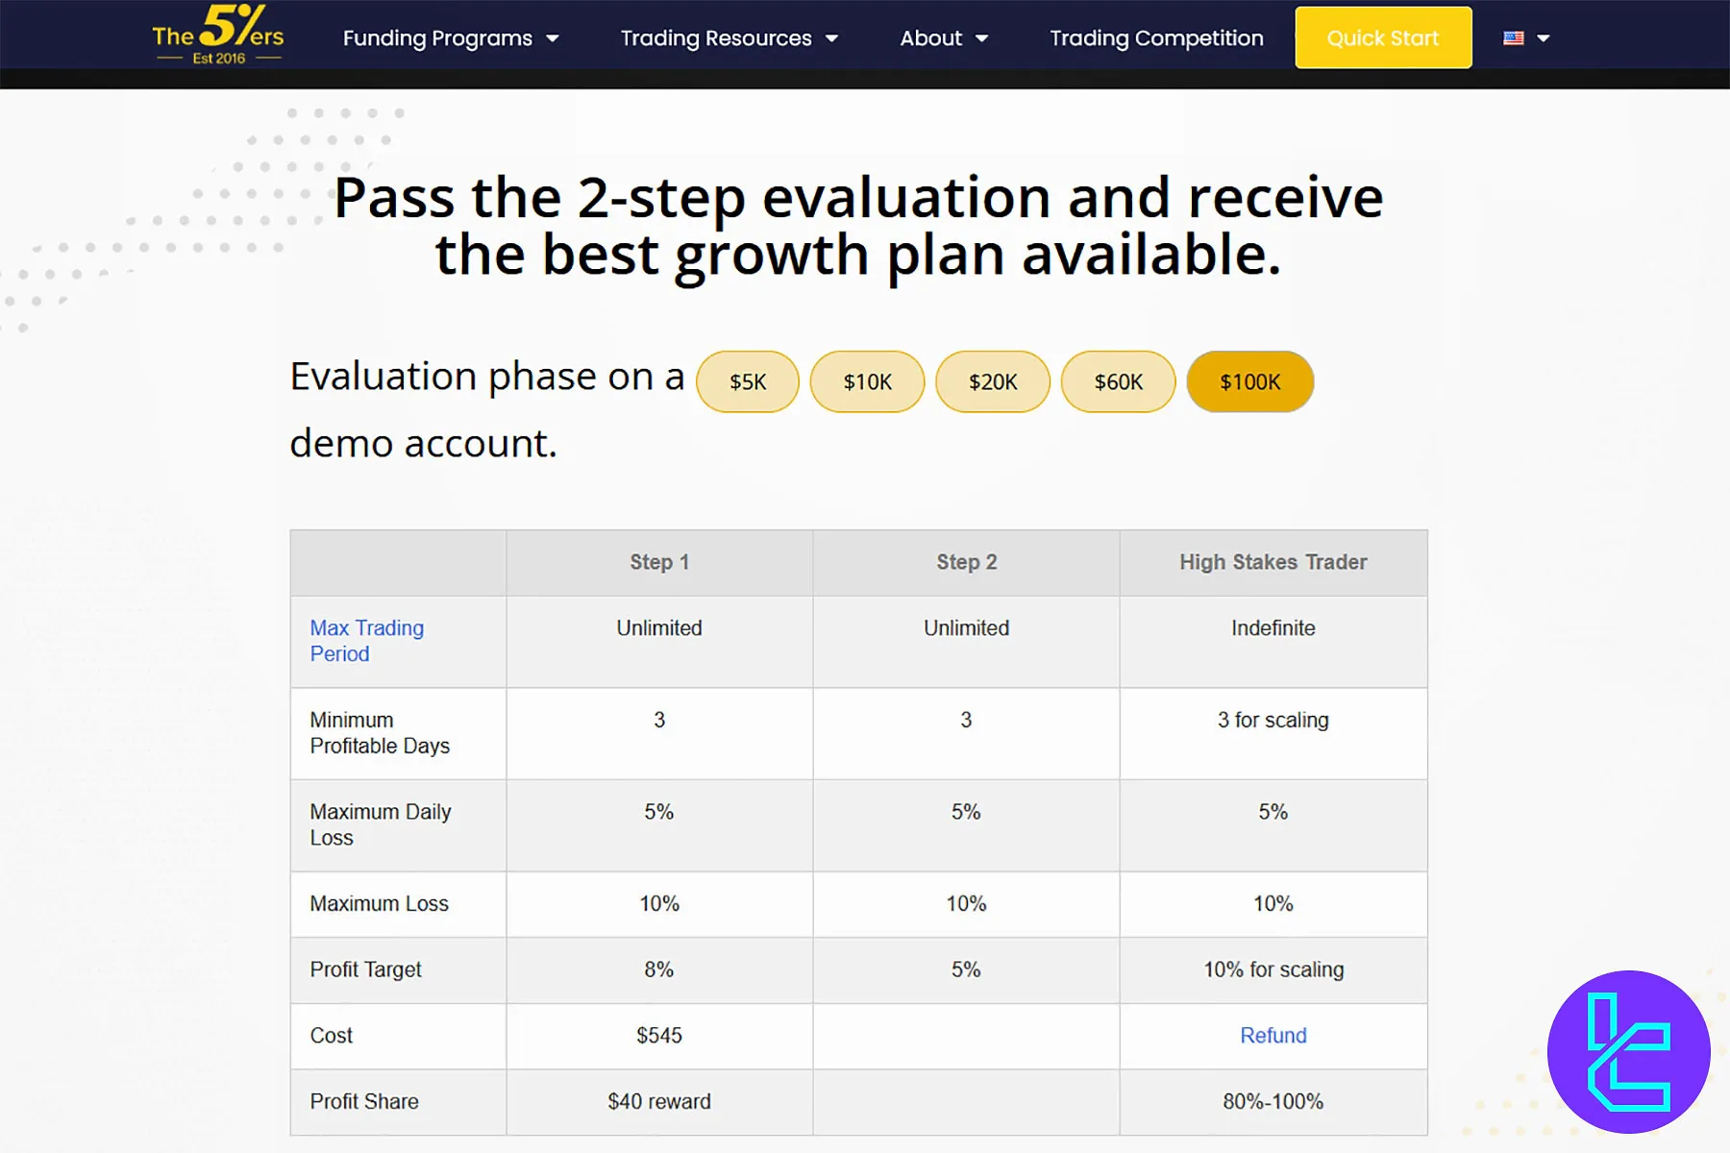
Task: Switch to the $60K account size
Action: pyautogui.click(x=1118, y=382)
